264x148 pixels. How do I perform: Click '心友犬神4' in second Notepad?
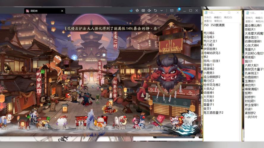click(x=252, y=45)
